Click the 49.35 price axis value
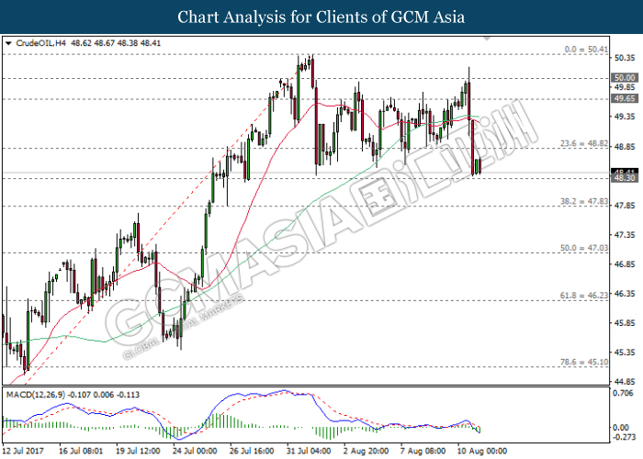This screenshot has width=643, height=459. 625,117
